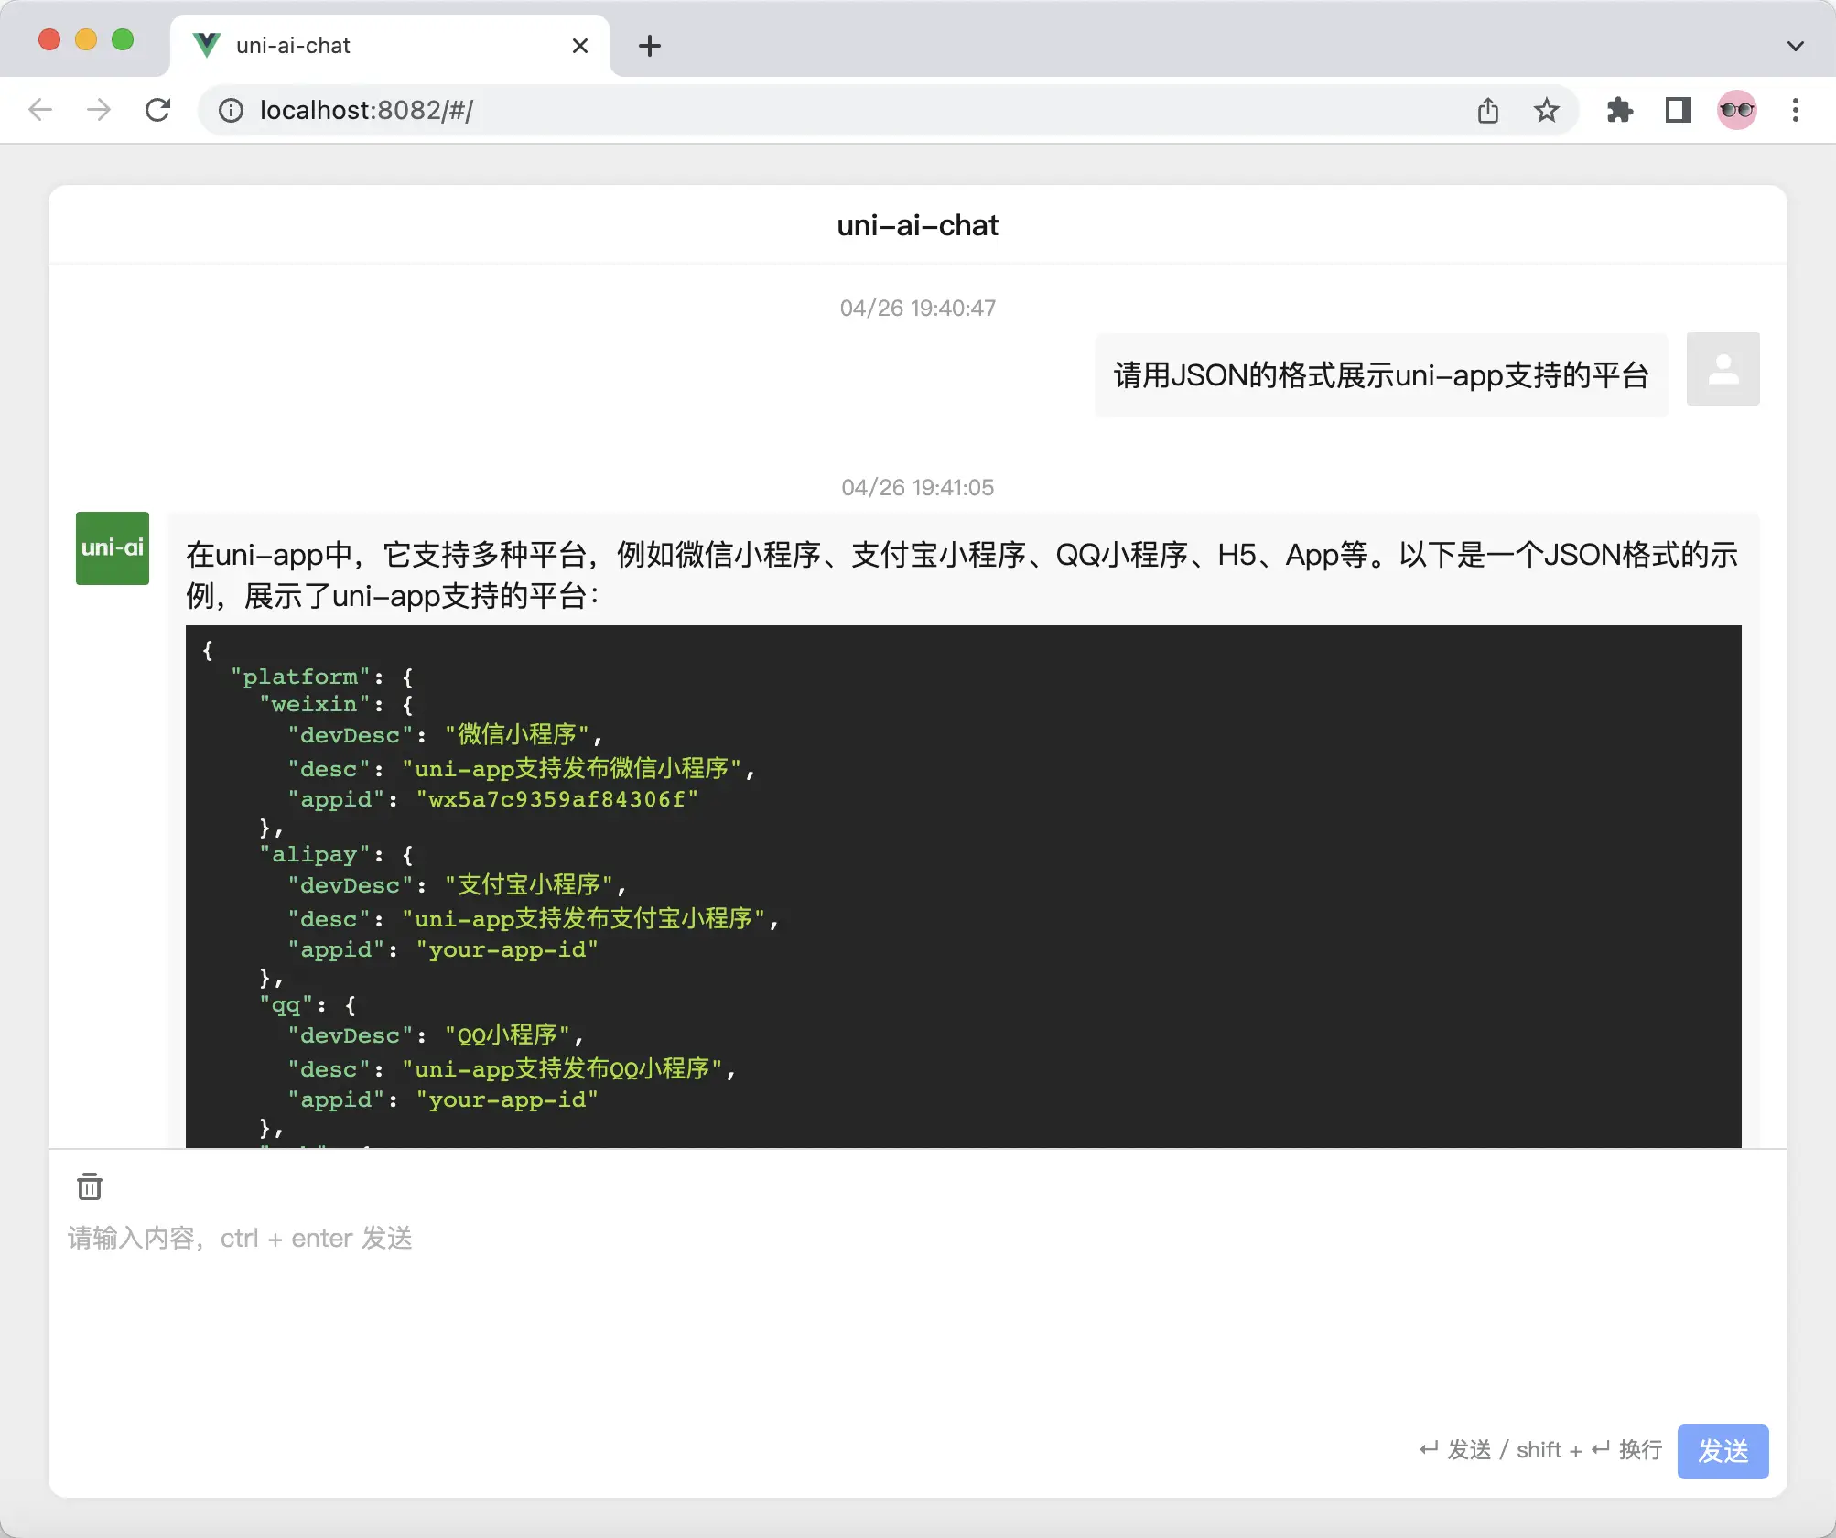Open a new tab with plus button
The height and width of the screenshot is (1538, 1836).
coord(650,46)
